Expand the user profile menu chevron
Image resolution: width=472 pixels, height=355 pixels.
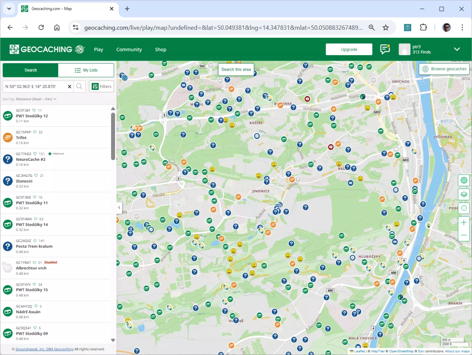pyautogui.click(x=457, y=49)
